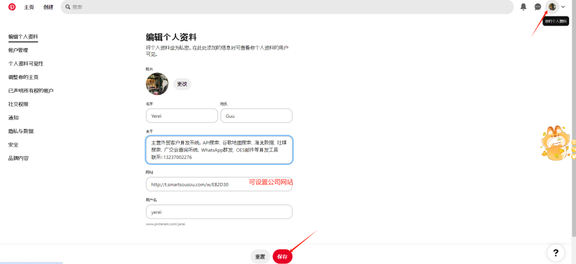Click the first name field containing Yerei
This screenshot has height=264, width=576.
[x=181, y=116]
